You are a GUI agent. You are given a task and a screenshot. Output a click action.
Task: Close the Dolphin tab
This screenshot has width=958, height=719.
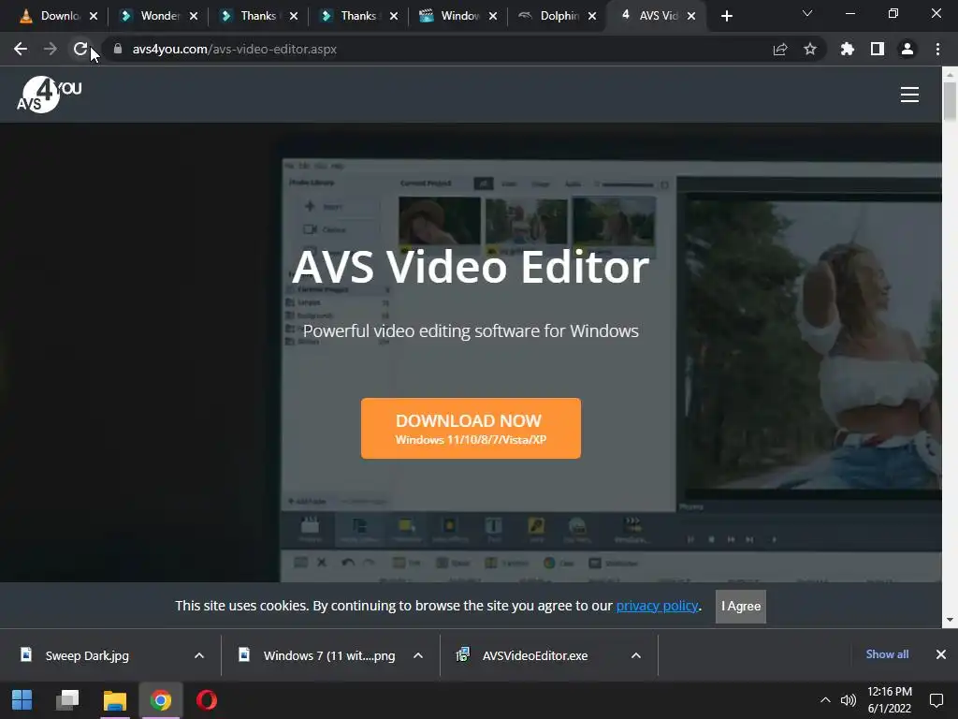592,16
